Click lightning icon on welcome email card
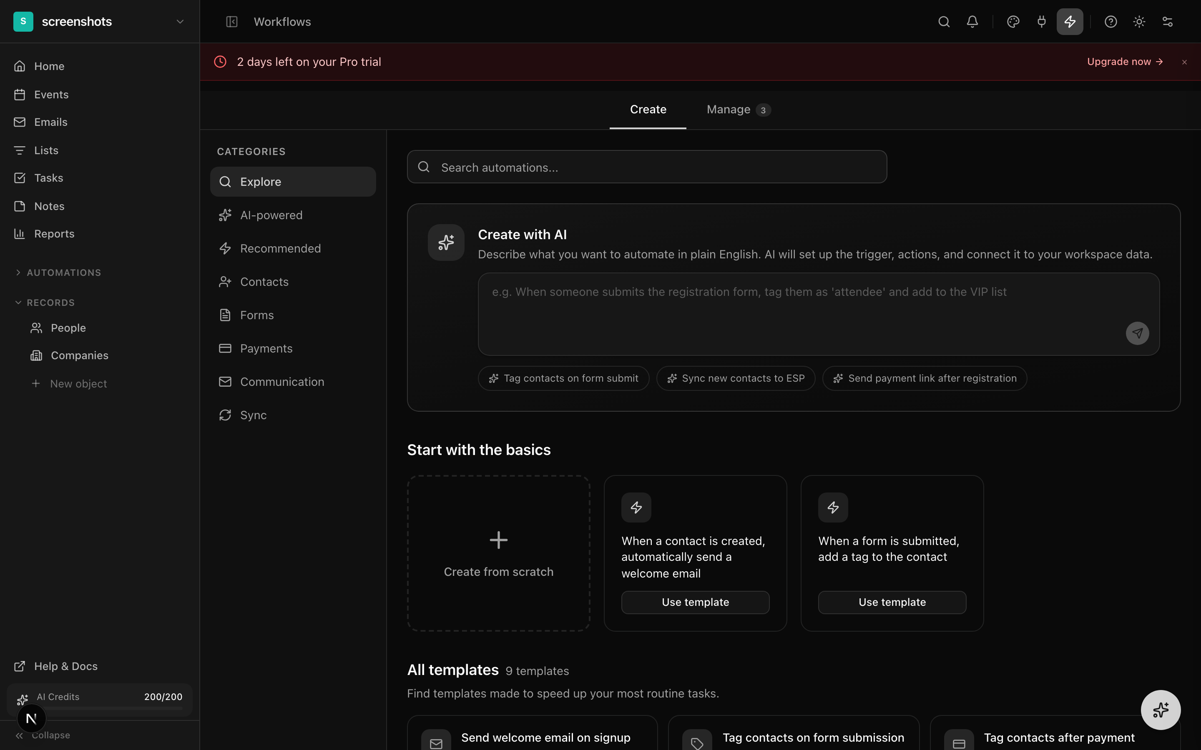 coord(636,507)
